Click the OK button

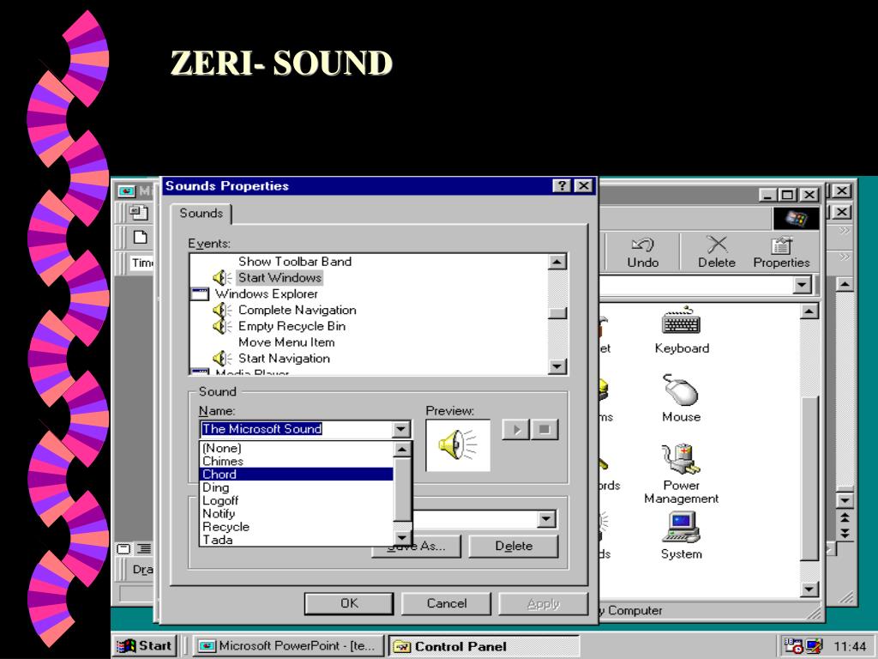[x=349, y=603]
